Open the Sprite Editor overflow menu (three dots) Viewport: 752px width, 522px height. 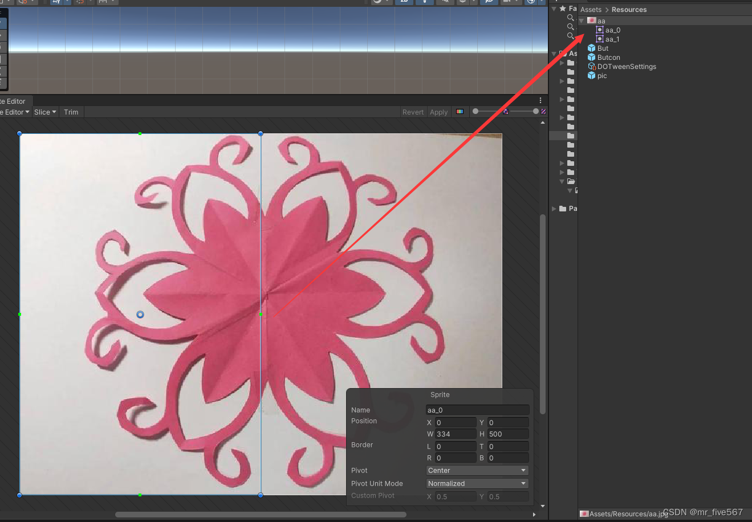540,100
